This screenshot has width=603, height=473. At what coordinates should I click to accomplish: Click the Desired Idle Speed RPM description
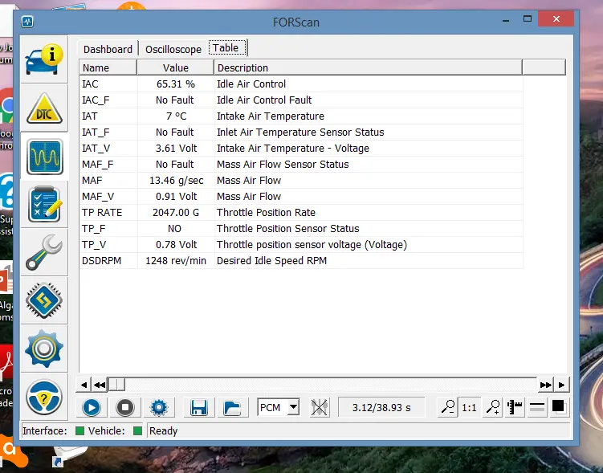coord(271,261)
